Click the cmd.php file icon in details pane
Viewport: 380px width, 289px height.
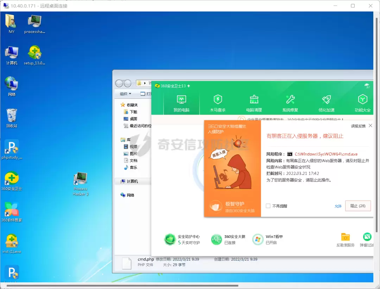(127, 263)
